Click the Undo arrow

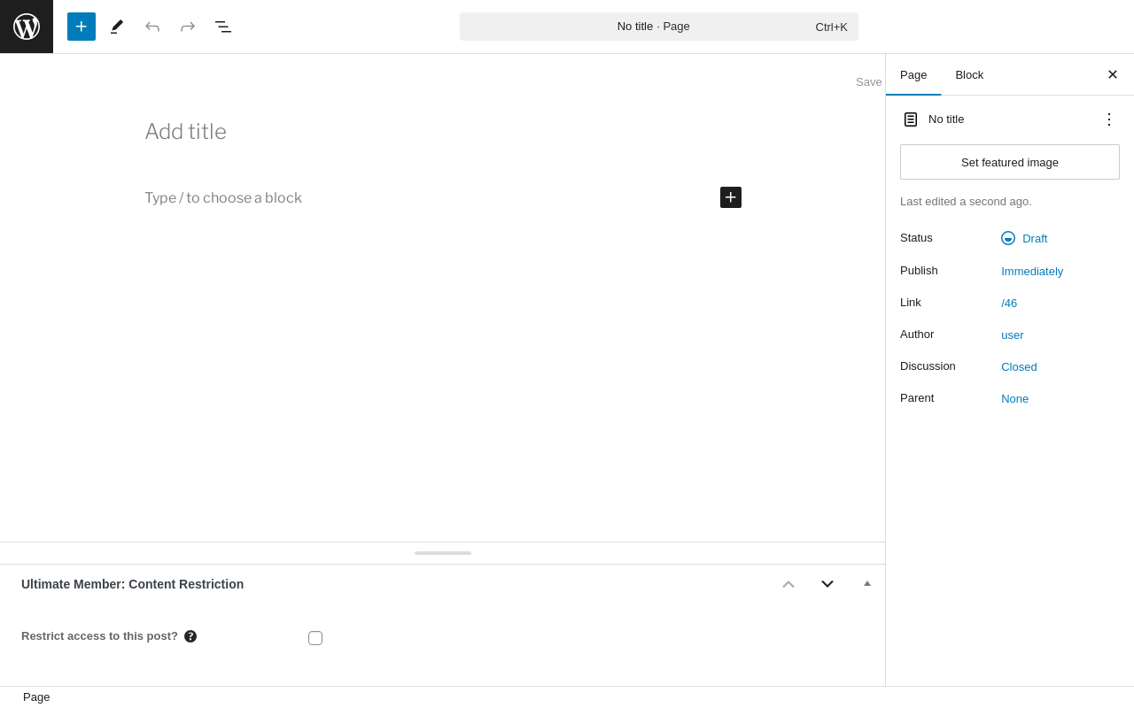point(152,27)
